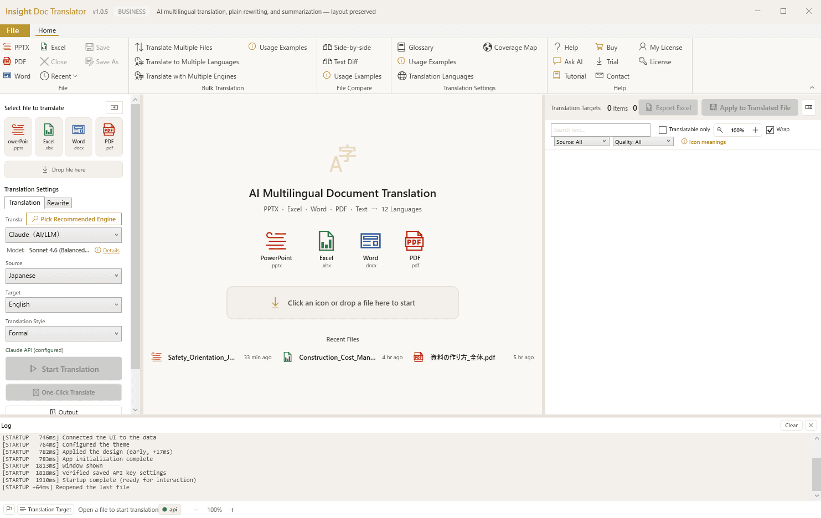Click Translation Target status bar button
This screenshot has height=518, width=821.
[x=45, y=510]
